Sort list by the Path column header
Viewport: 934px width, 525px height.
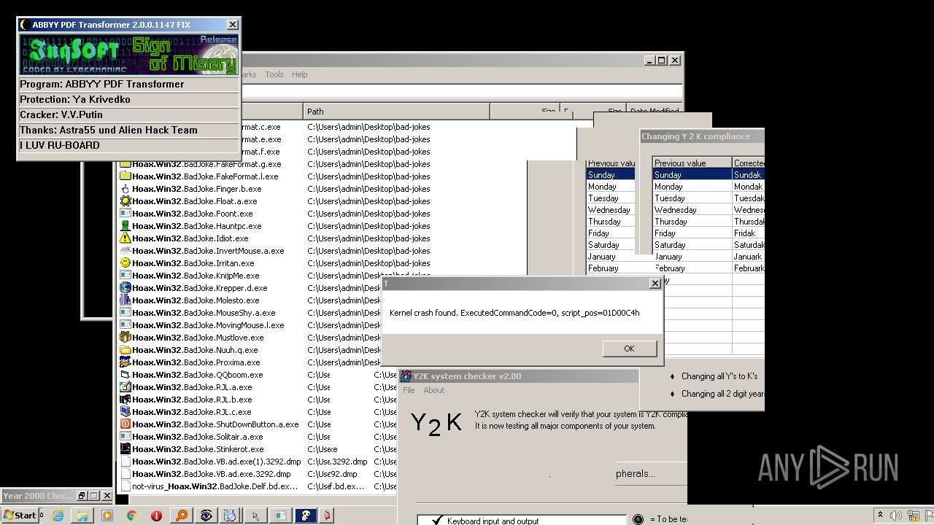[x=396, y=111]
